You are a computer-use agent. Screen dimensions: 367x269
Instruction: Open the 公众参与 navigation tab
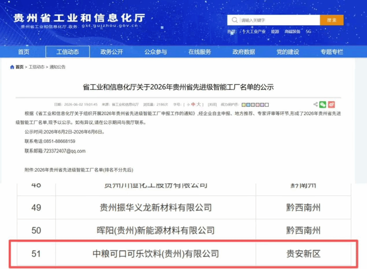pos(156,52)
